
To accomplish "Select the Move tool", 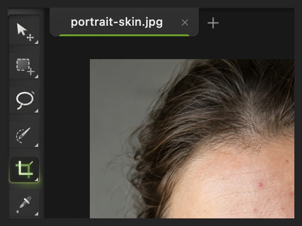I will [24, 32].
